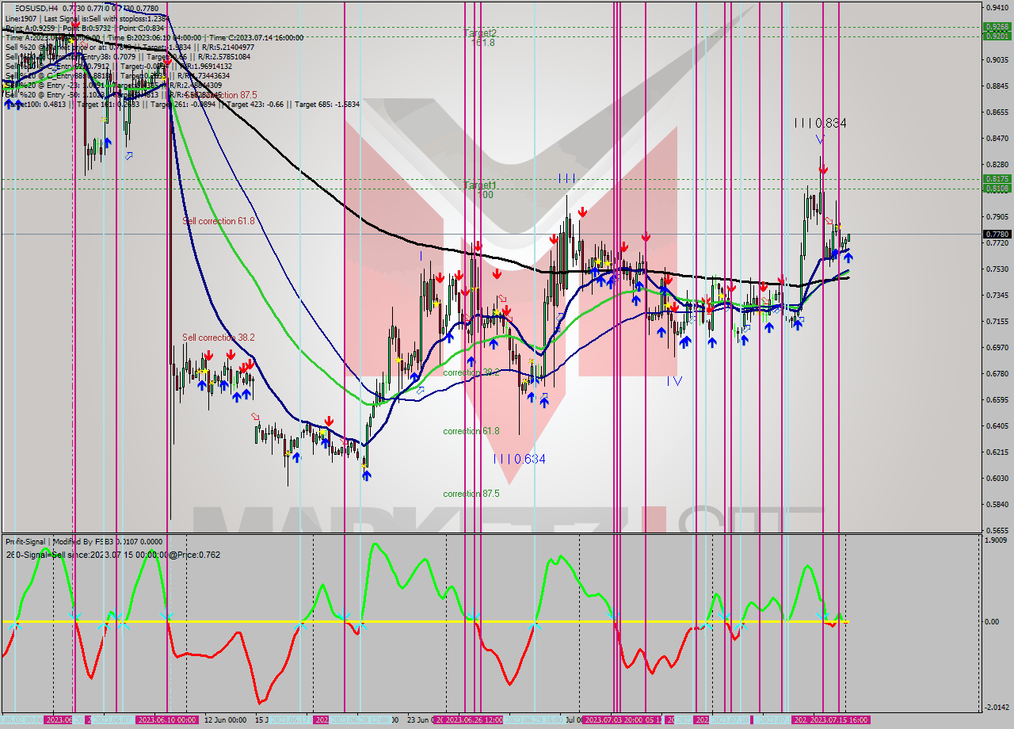Click 0.8845 on the price scale

tap(997, 86)
